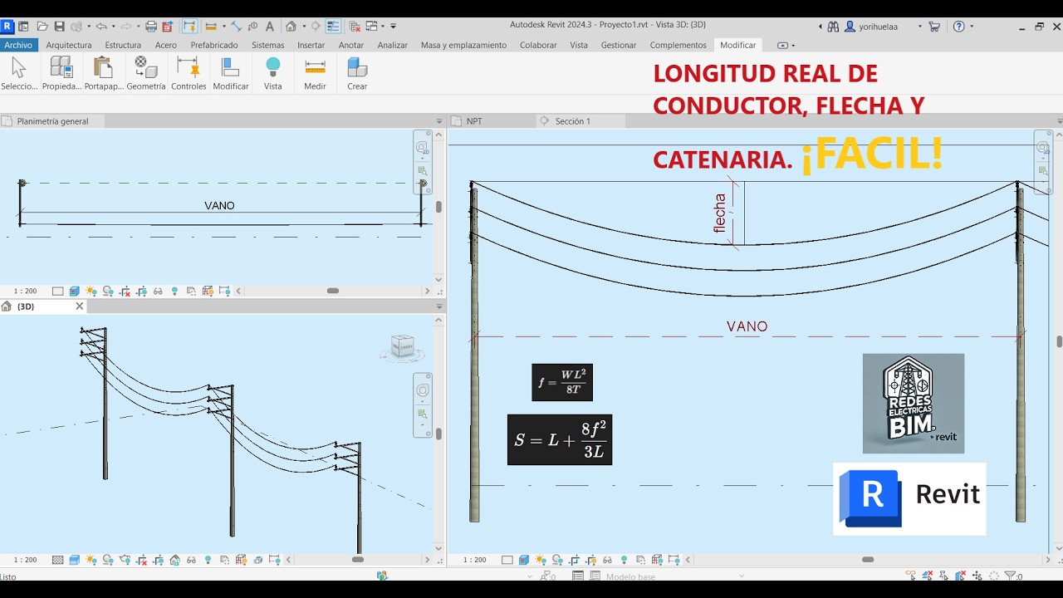The width and height of the screenshot is (1063, 598).
Task: Open Default 3D View house icon
Action: click(291, 27)
